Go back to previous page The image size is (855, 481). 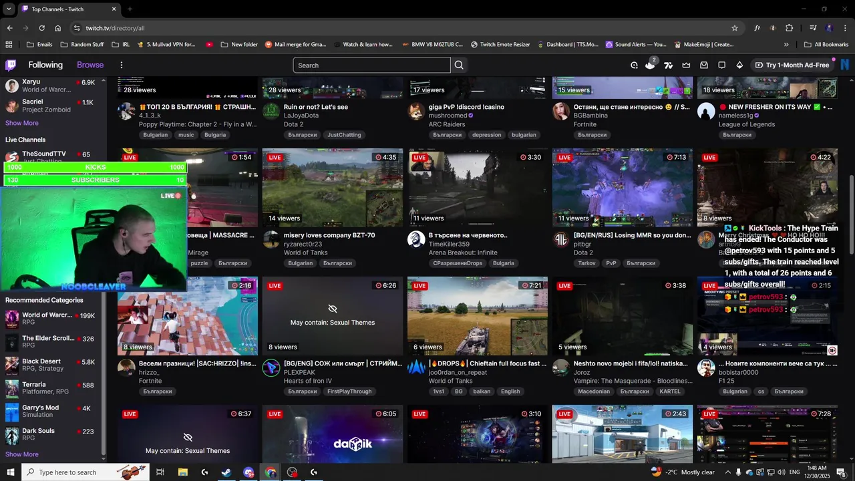click(9, 28)
